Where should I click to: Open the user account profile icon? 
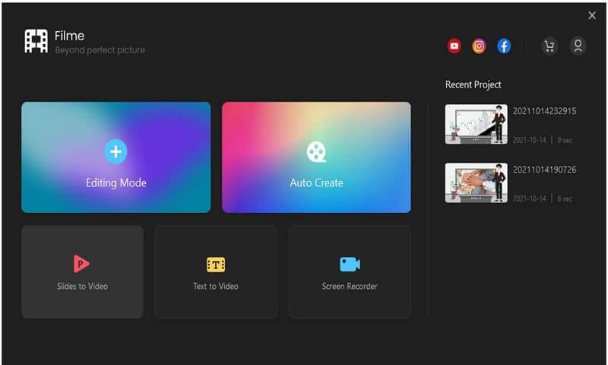click(x=578, y=46)
